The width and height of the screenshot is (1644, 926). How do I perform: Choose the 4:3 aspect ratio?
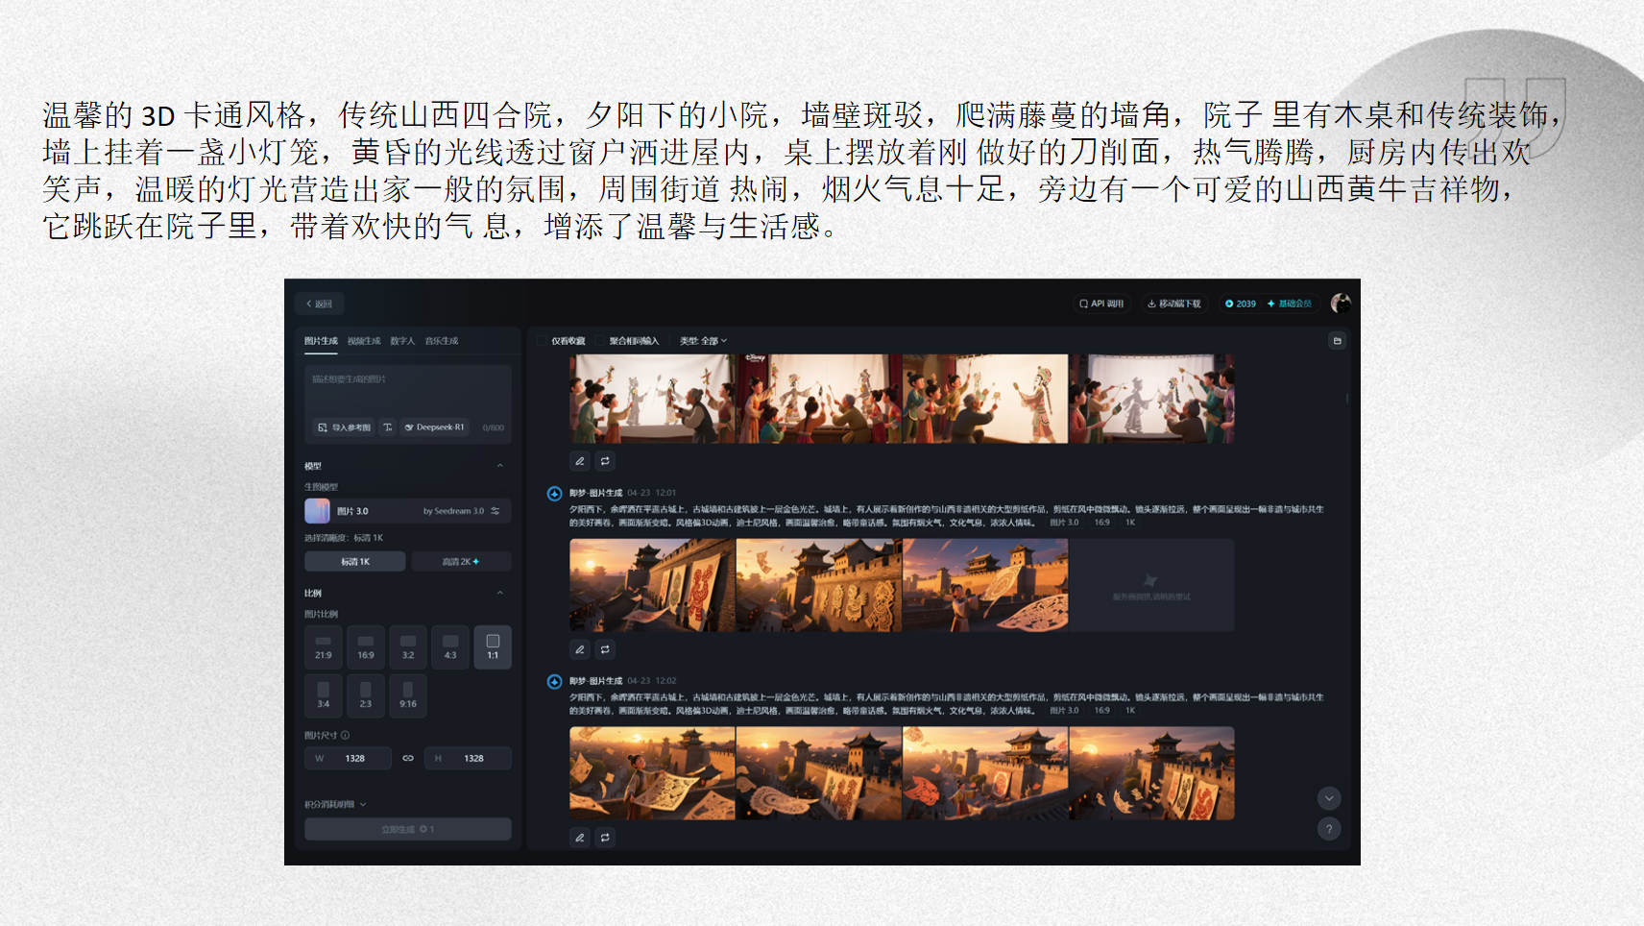tap(450, 646)
